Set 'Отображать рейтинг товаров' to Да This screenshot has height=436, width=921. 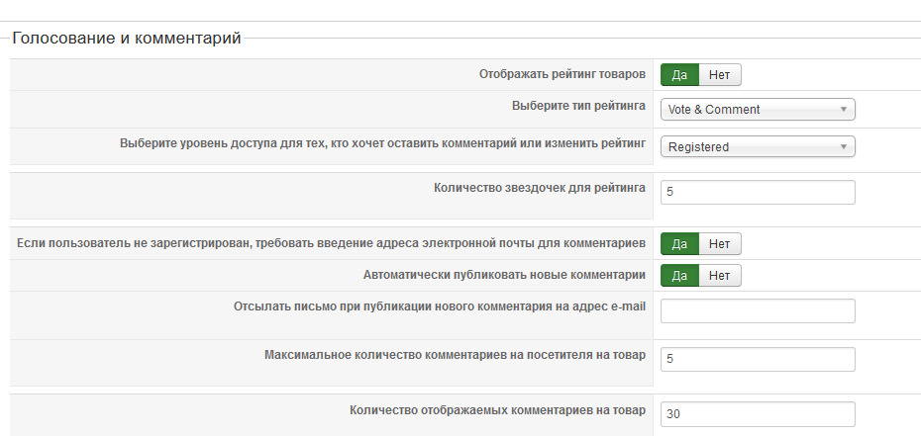[x=679, y=75]
